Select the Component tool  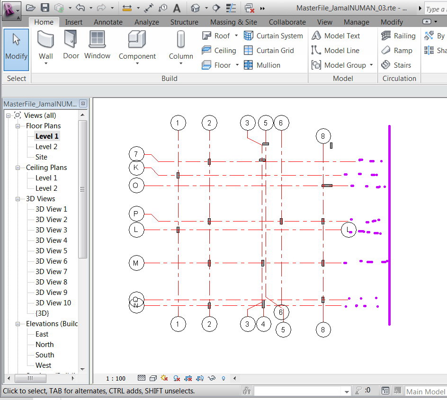(x=137, y=48)
